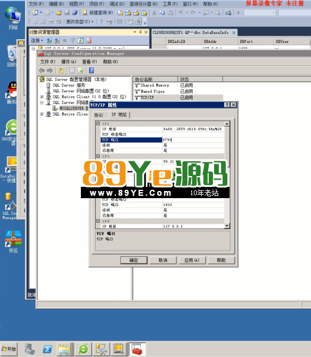The width and height of the screenshot is (311, 357).
Task: Close the Object Explorer panel
Action: coord(146,32)
